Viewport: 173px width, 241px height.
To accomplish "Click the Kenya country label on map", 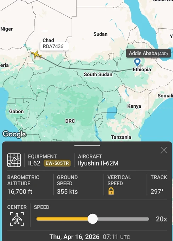I will coord(134,106).
